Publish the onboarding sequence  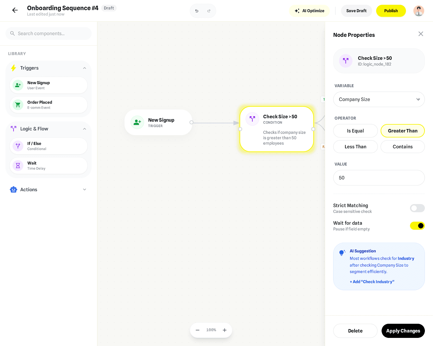point(391,11)
